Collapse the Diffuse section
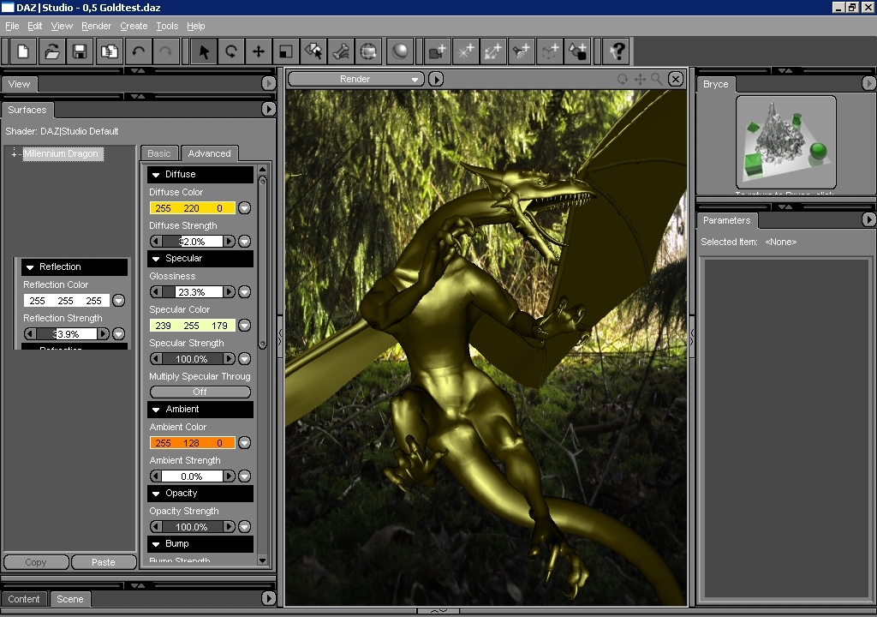The width and height of the screenshot is (877, 617). point(156,175)
